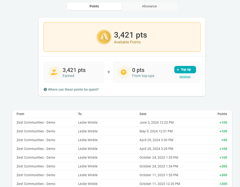Click the 3,421 pts Available Points banner

(122, 37)
